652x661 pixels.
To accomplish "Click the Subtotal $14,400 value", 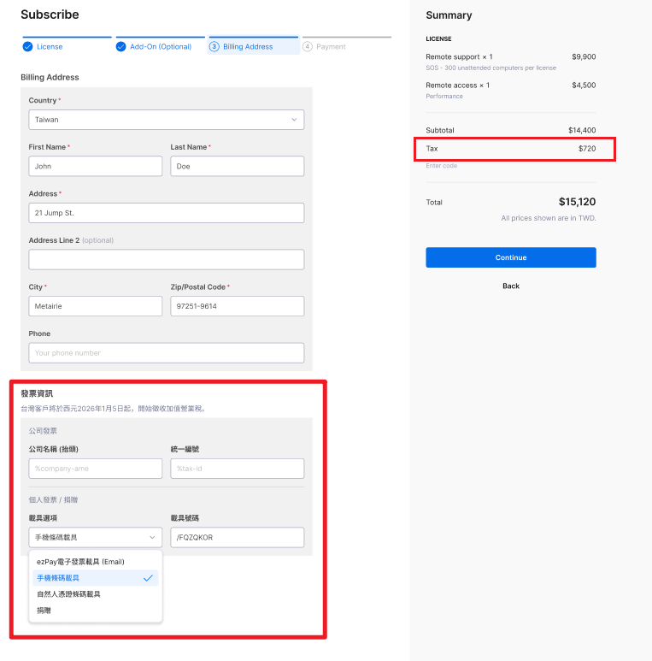I will [x=582, y=130].
